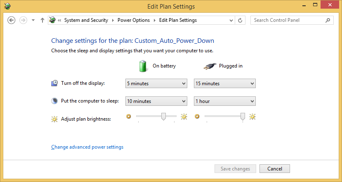342x182 pixels.
Task: Click the Refresh button in address bar
Action: coord(241,20)
